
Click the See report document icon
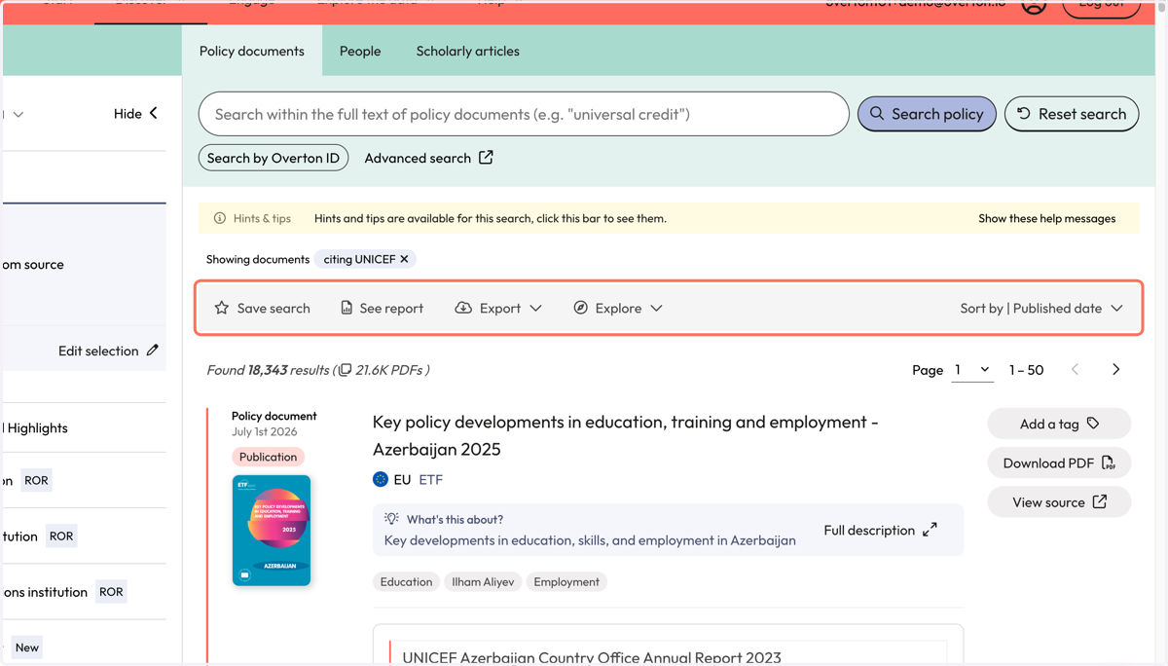347,308
